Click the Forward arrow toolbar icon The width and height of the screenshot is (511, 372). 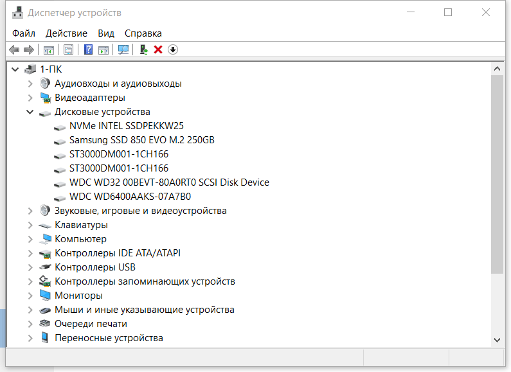pos(29,50)
